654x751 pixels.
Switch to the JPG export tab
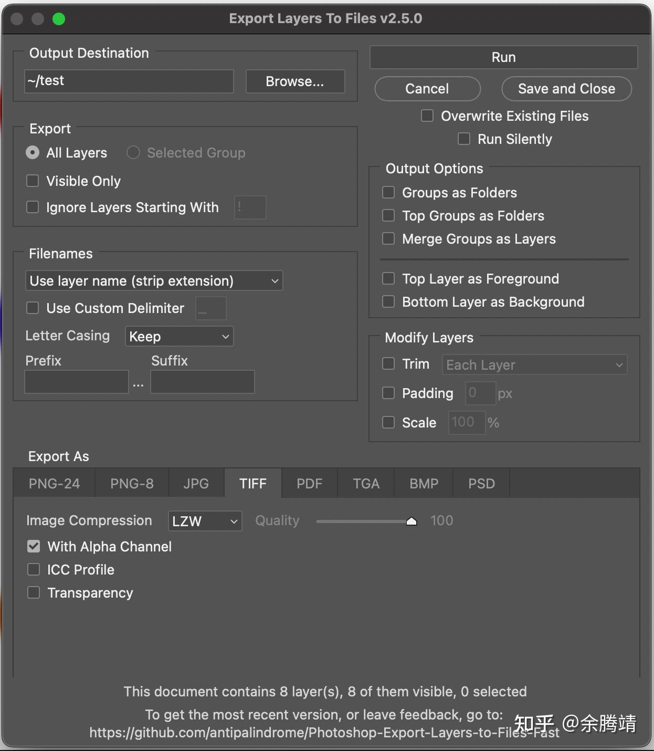(196, 483)
